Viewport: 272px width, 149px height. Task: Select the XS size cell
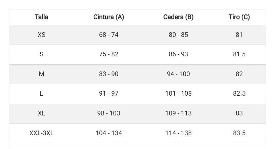coord(41,35)
